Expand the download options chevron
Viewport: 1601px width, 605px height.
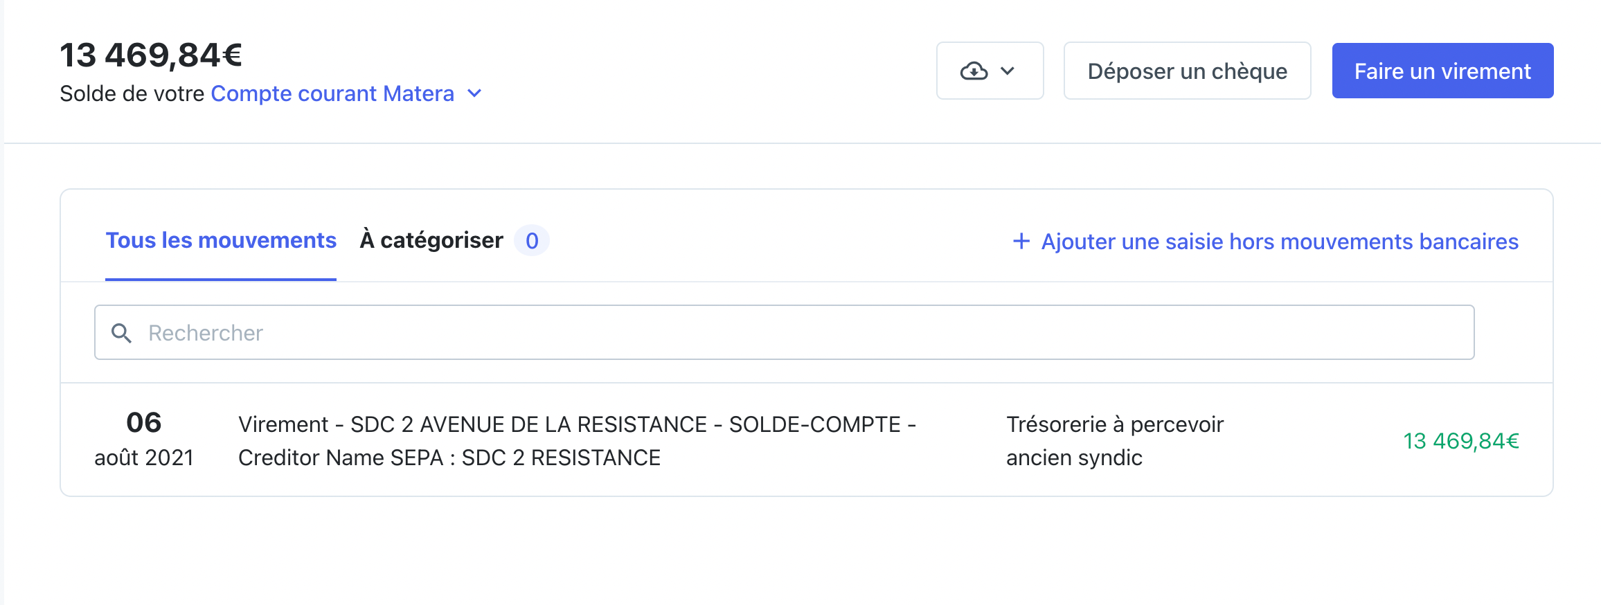(1008, 71)
